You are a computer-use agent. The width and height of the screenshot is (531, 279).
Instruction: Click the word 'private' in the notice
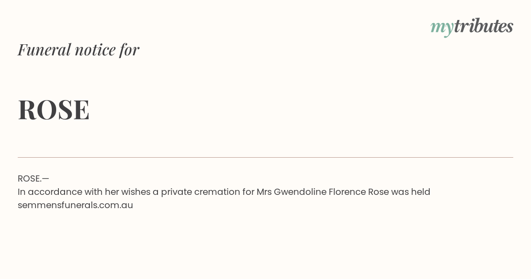pyautogui.click(x=176, y=192)
